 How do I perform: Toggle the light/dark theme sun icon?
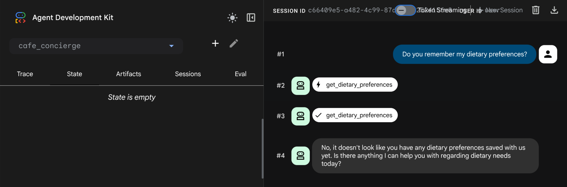point(232,18)
